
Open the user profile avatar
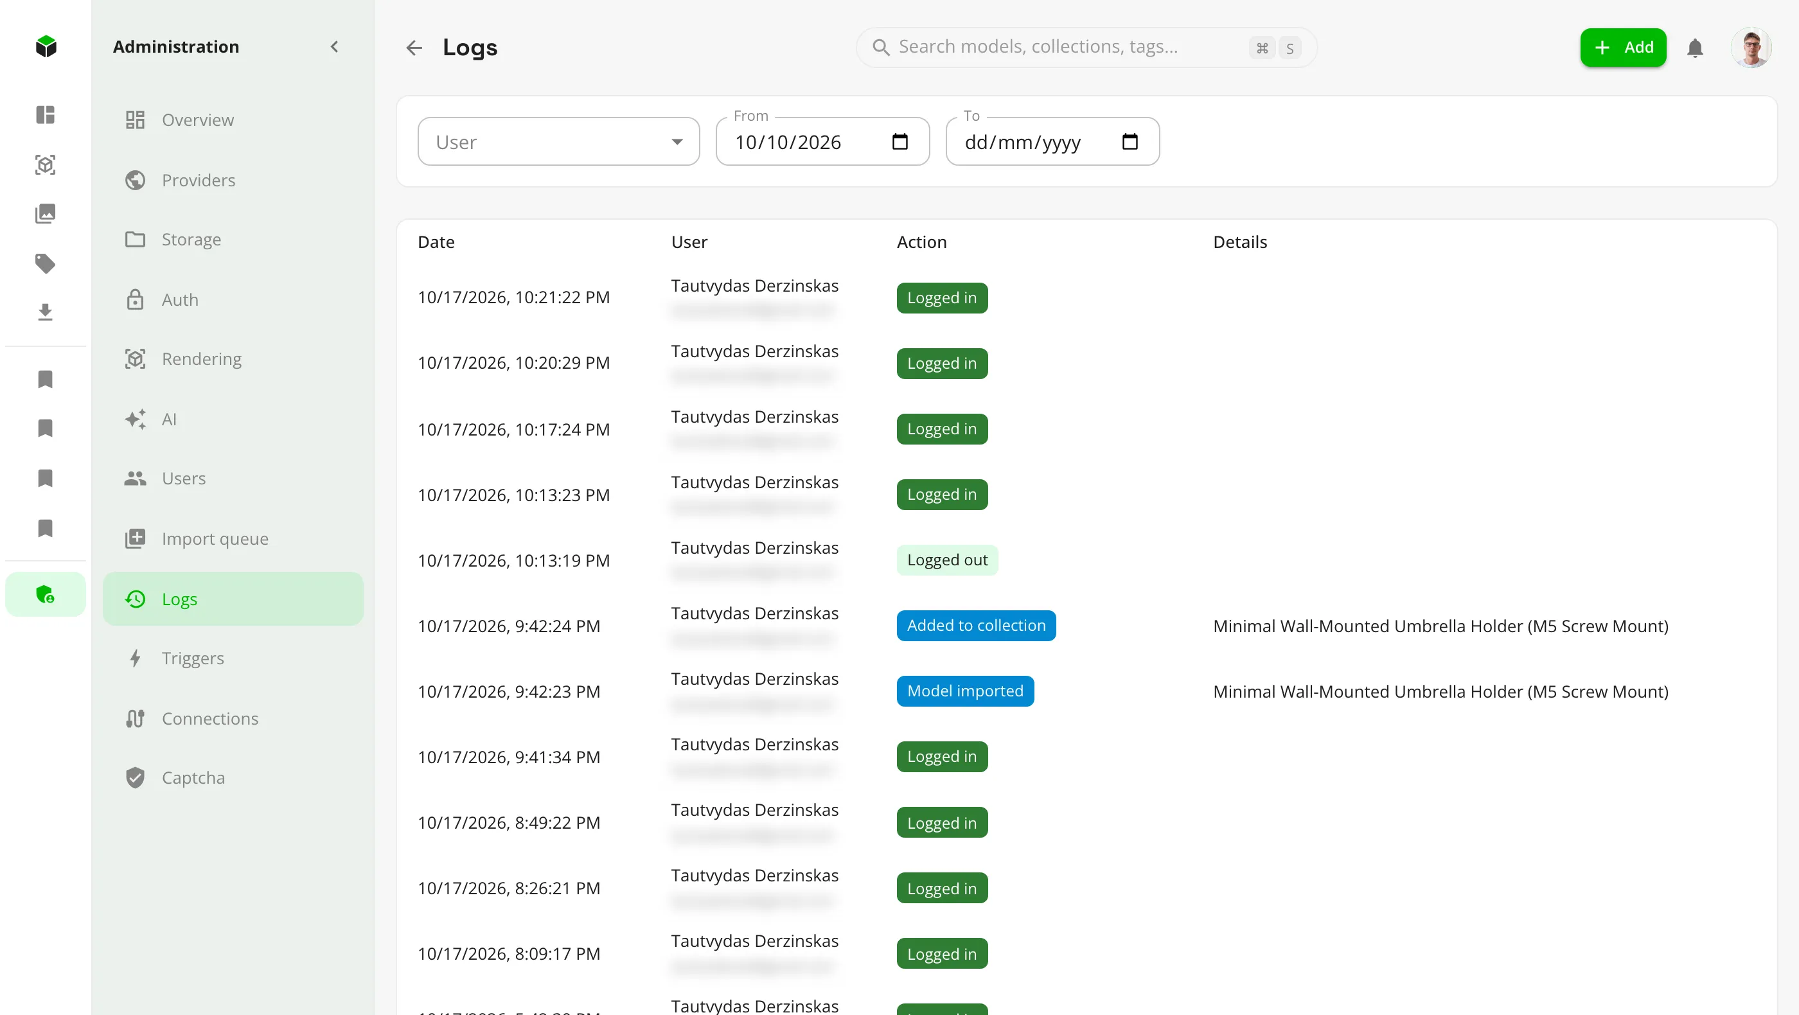(x=1751, y=48)
